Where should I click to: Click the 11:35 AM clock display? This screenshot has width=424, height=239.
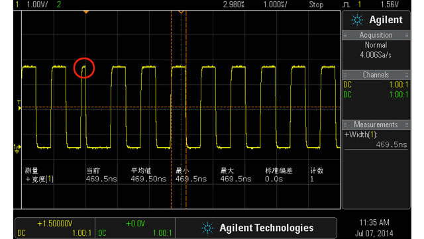(x=374, y=222)
